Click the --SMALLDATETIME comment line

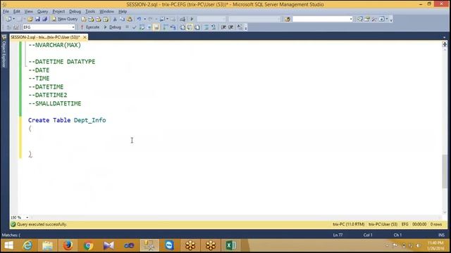(x=55, y=103)
